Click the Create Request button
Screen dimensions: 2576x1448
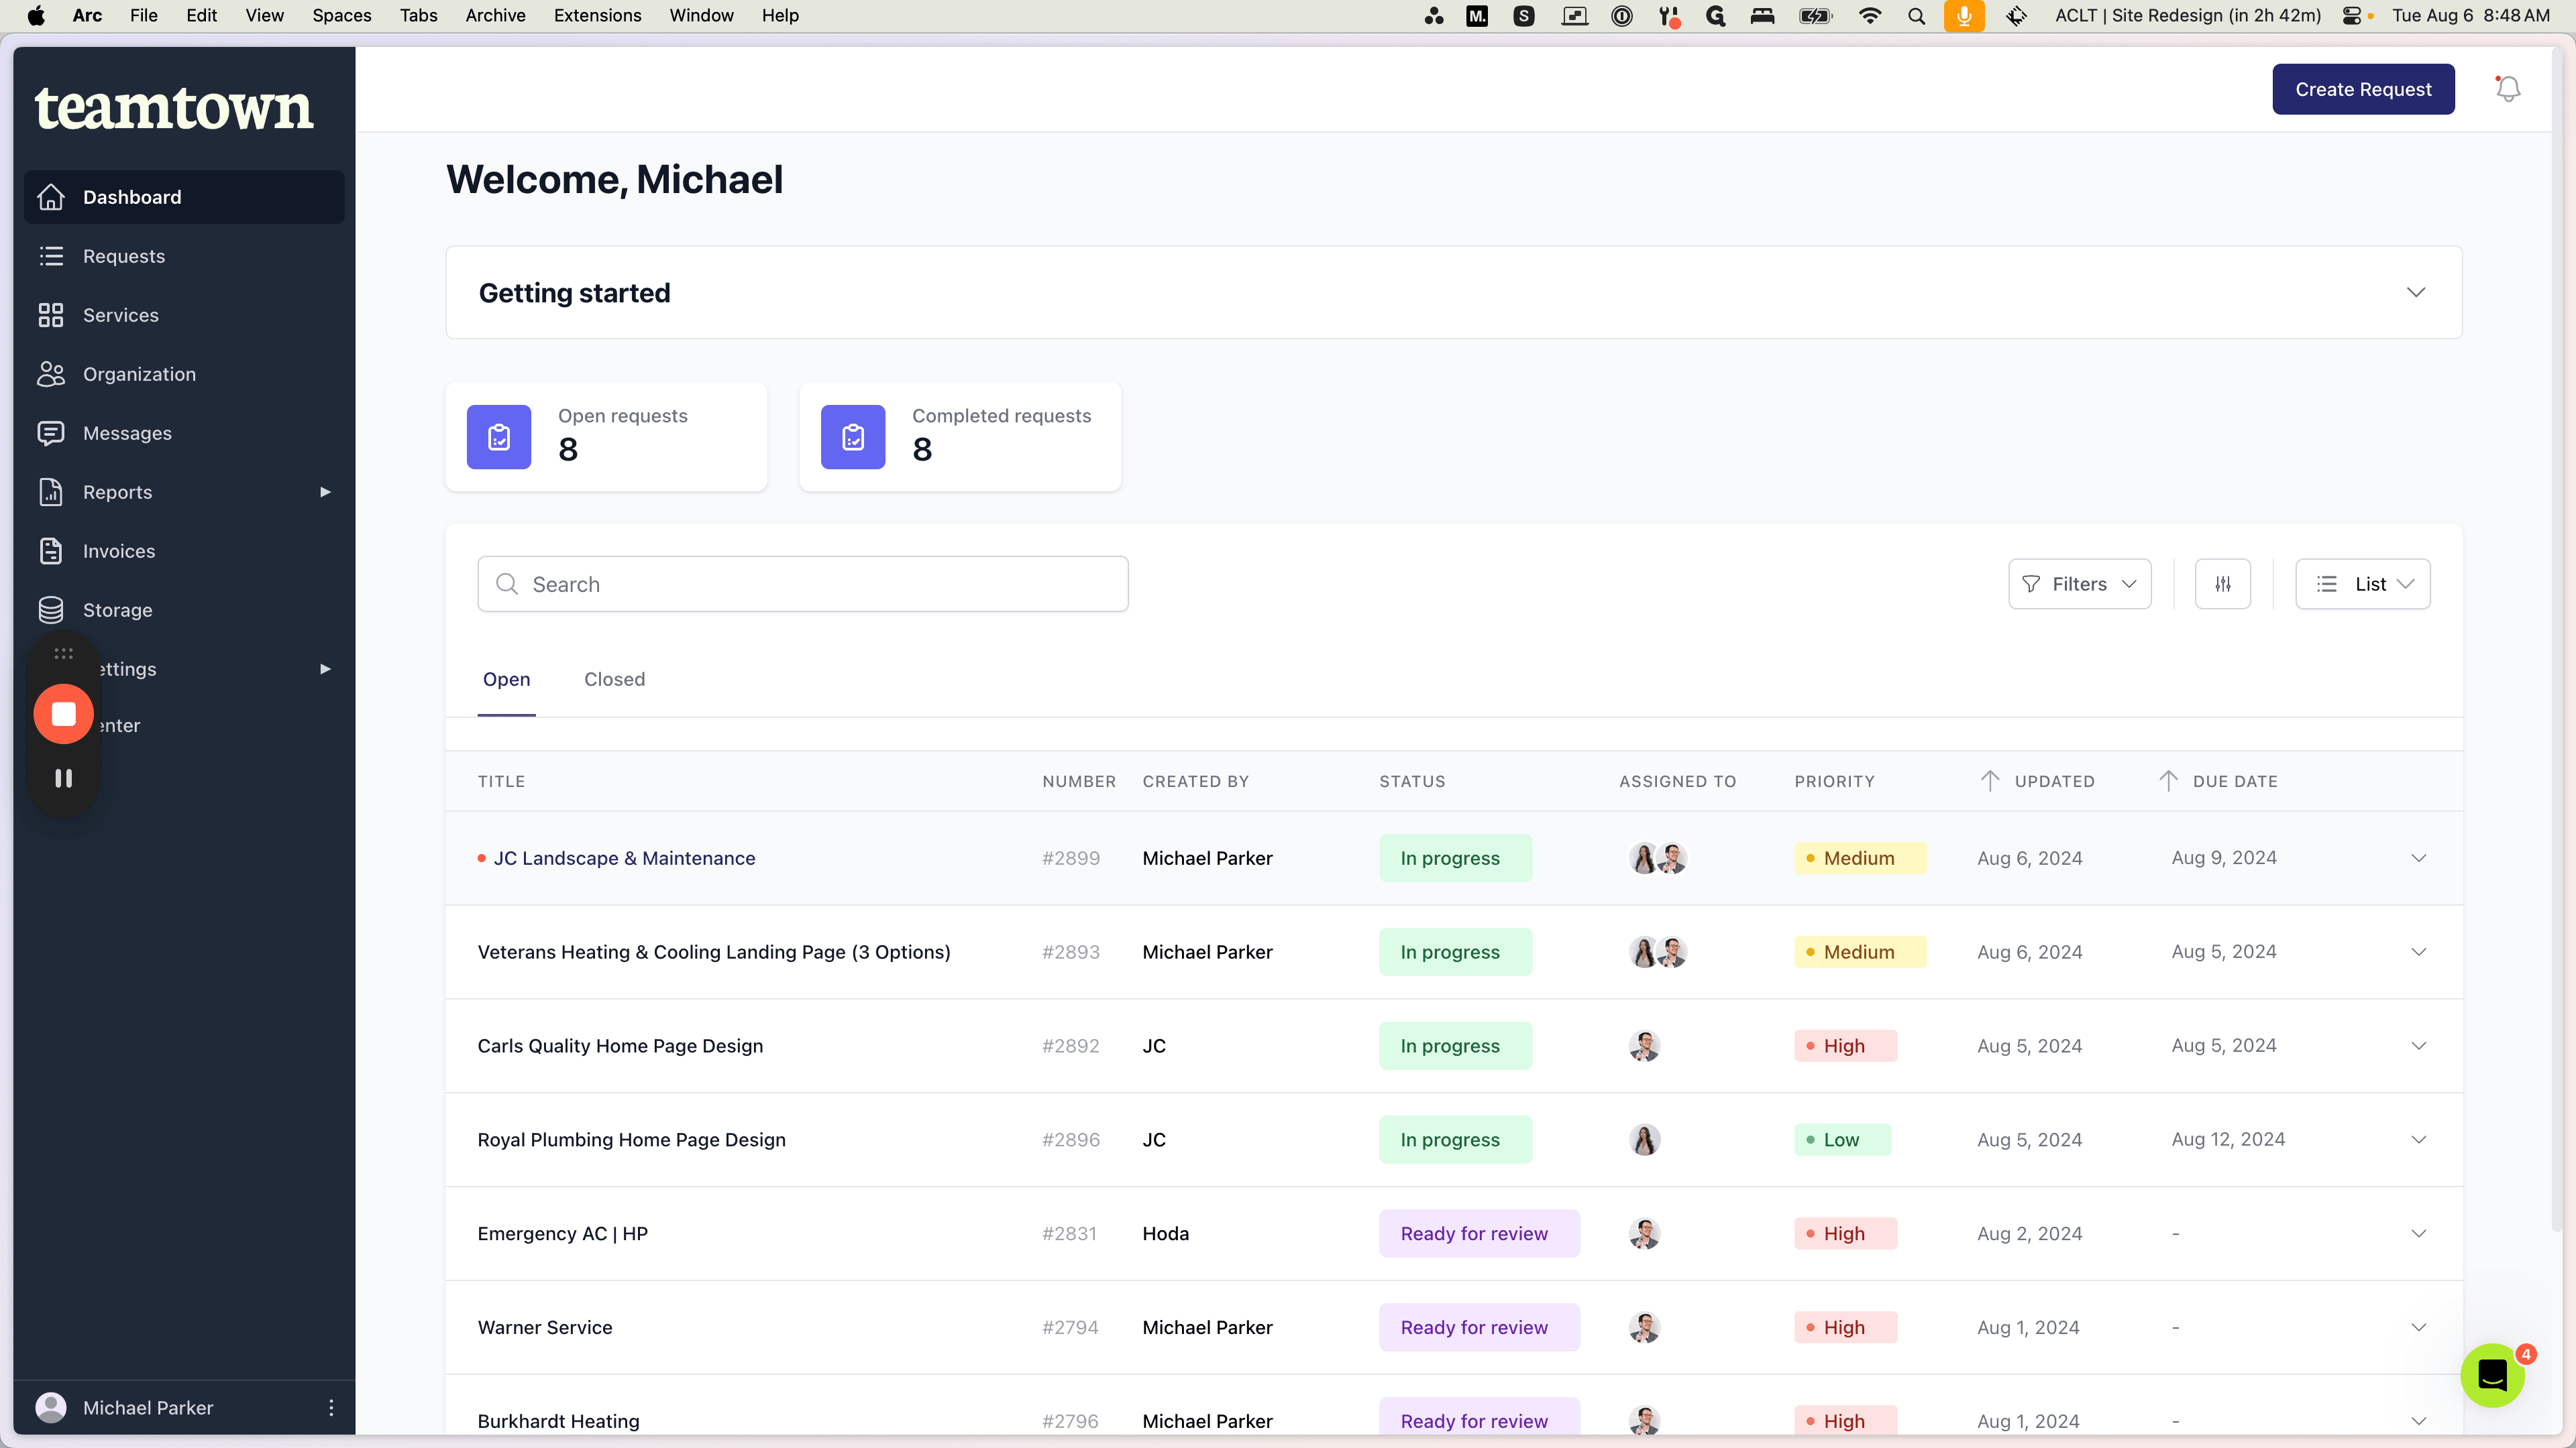(2363, 89)
